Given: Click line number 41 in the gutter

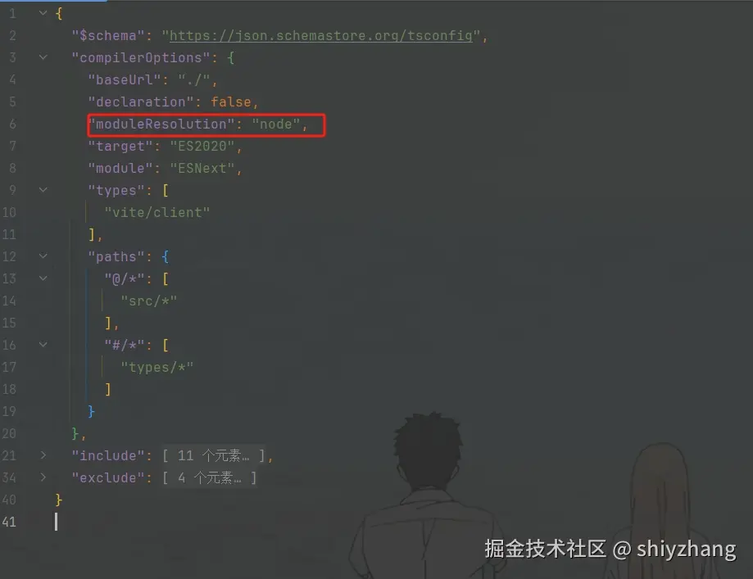Looking at the screenshot, I should point(9,522).
